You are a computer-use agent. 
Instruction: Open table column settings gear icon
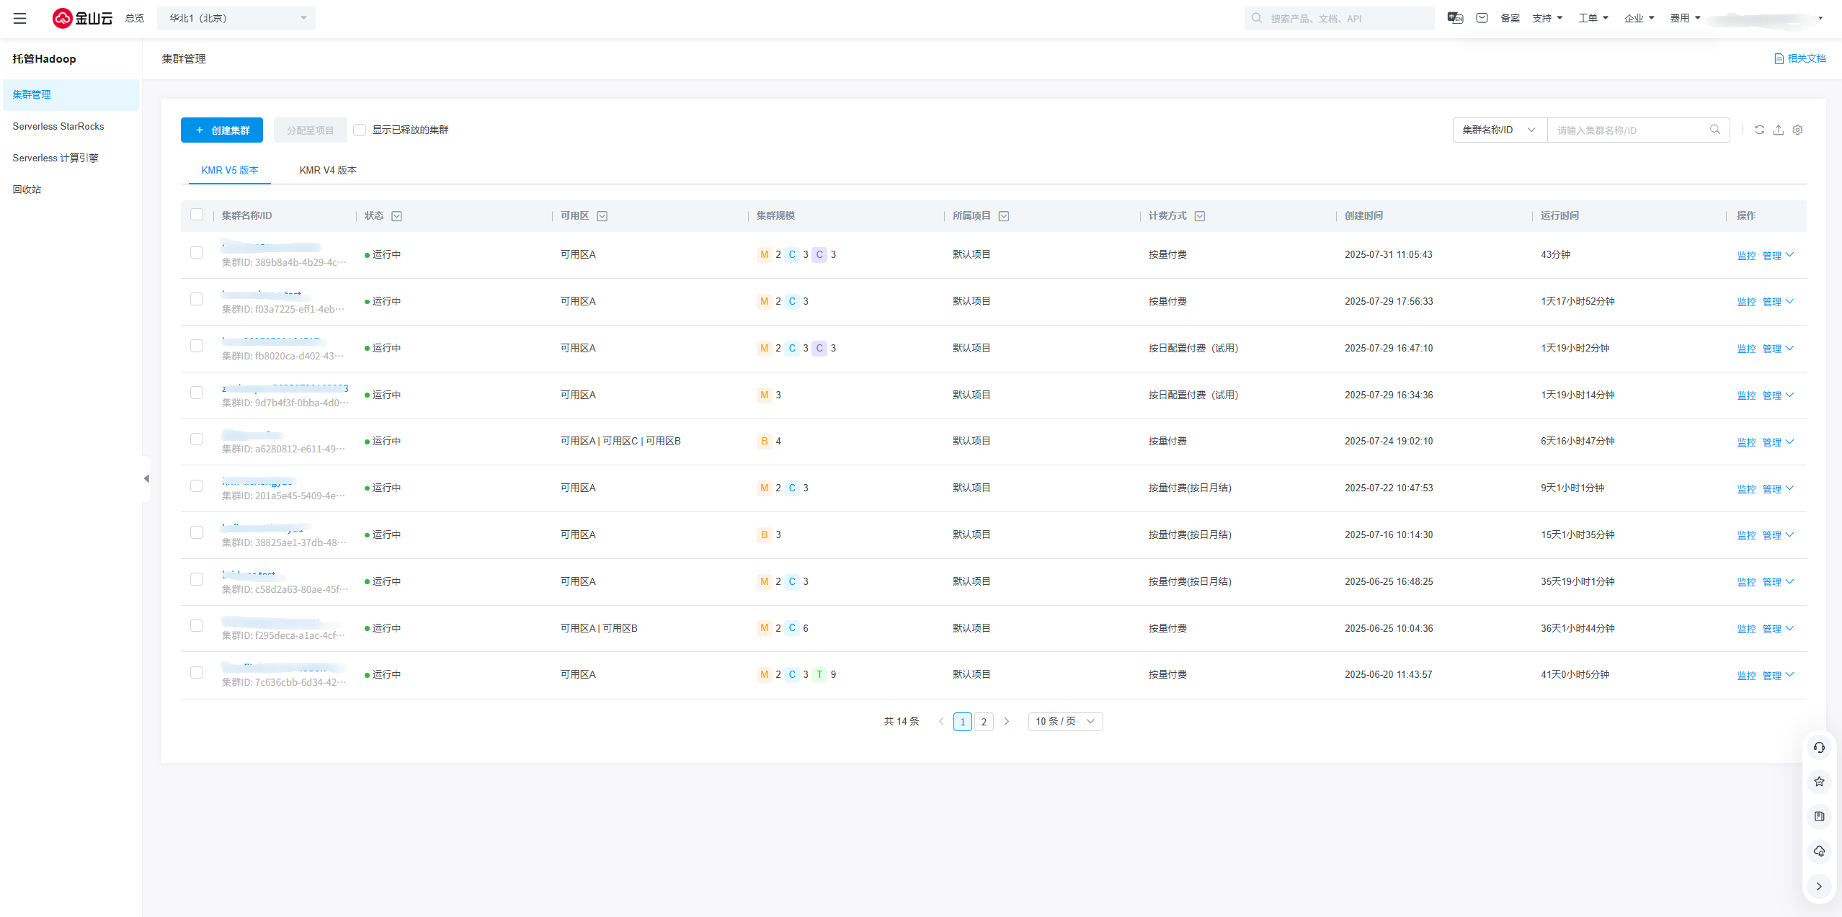coord(1798,130)
